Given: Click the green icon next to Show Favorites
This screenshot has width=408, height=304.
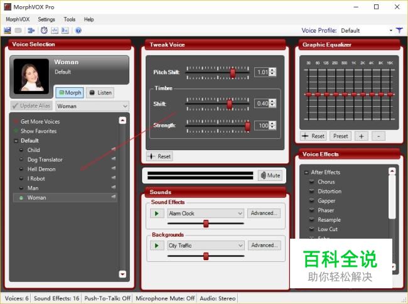Looking at the screenshot, I should point(16,131).
